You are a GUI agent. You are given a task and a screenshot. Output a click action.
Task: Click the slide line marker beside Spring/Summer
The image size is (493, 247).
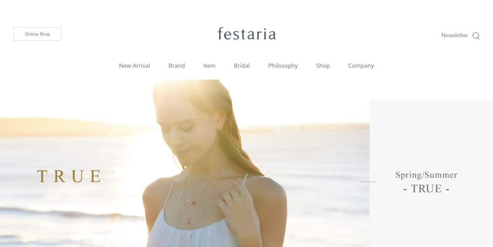[x=368, y=182]
